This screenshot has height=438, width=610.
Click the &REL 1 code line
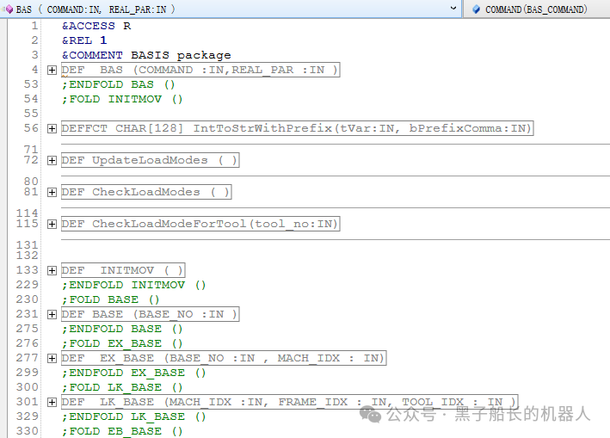click(84, 40)
